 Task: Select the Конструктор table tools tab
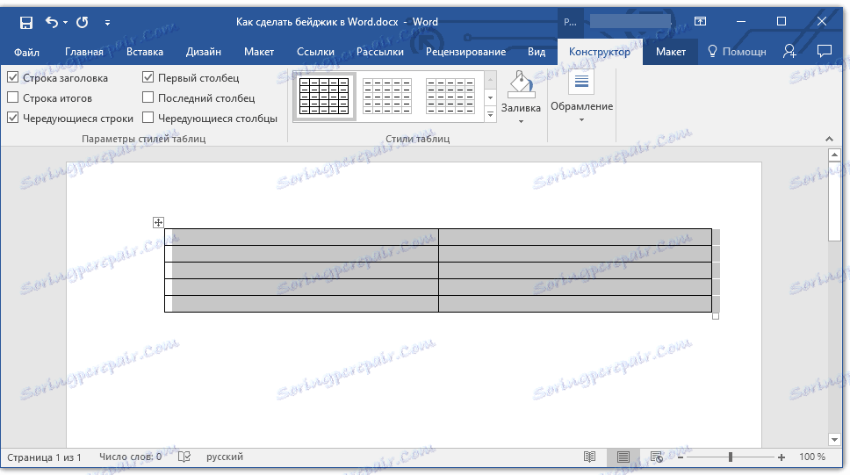click(x=600, y=52)
